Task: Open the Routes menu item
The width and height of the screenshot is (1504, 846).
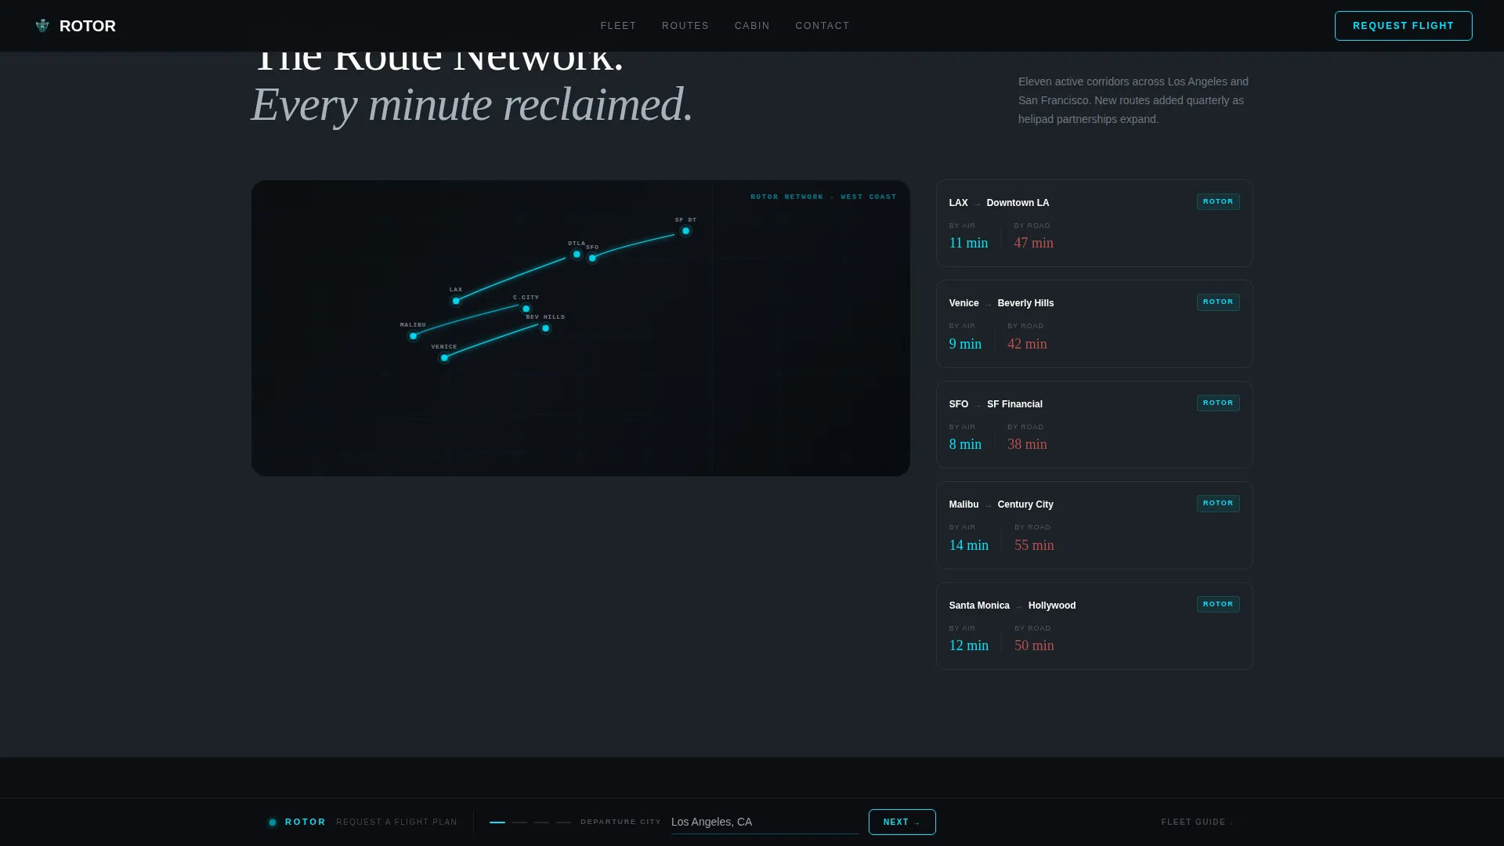Action: click(x=685, y=26)
